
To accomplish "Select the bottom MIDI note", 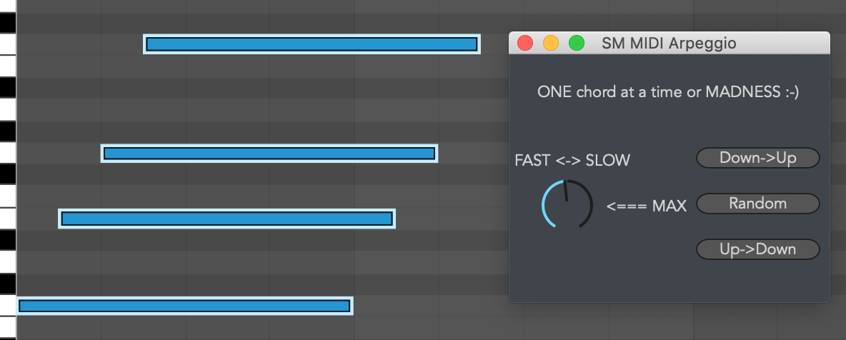I will [x=184, y=306].
